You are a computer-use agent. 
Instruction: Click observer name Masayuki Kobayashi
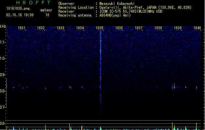click(x=117, y=4)
